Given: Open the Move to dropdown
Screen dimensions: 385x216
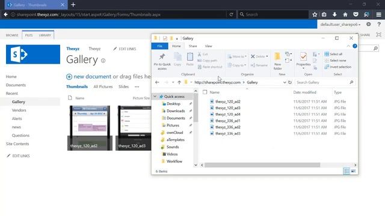Looking at the screenshot, I should click(237, 56).
